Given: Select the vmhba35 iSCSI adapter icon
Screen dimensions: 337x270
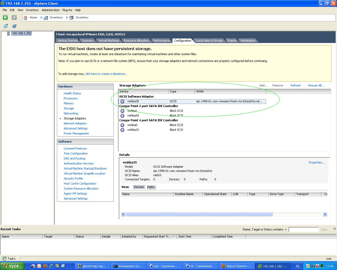Looking at the screenshot, I should pos(122,102).
